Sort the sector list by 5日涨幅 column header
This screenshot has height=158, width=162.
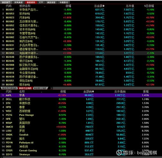[149, 6]
